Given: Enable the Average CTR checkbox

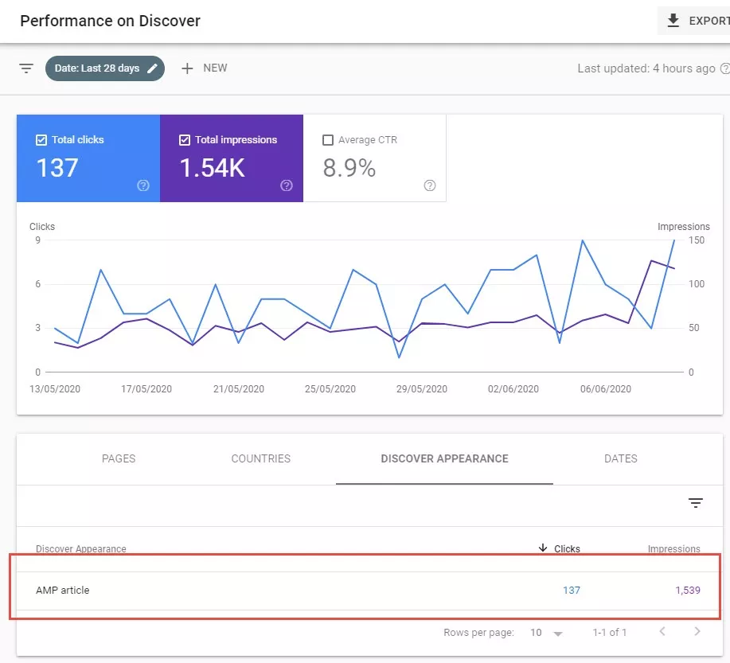Looking at the screenshot, I should (328, 140).
